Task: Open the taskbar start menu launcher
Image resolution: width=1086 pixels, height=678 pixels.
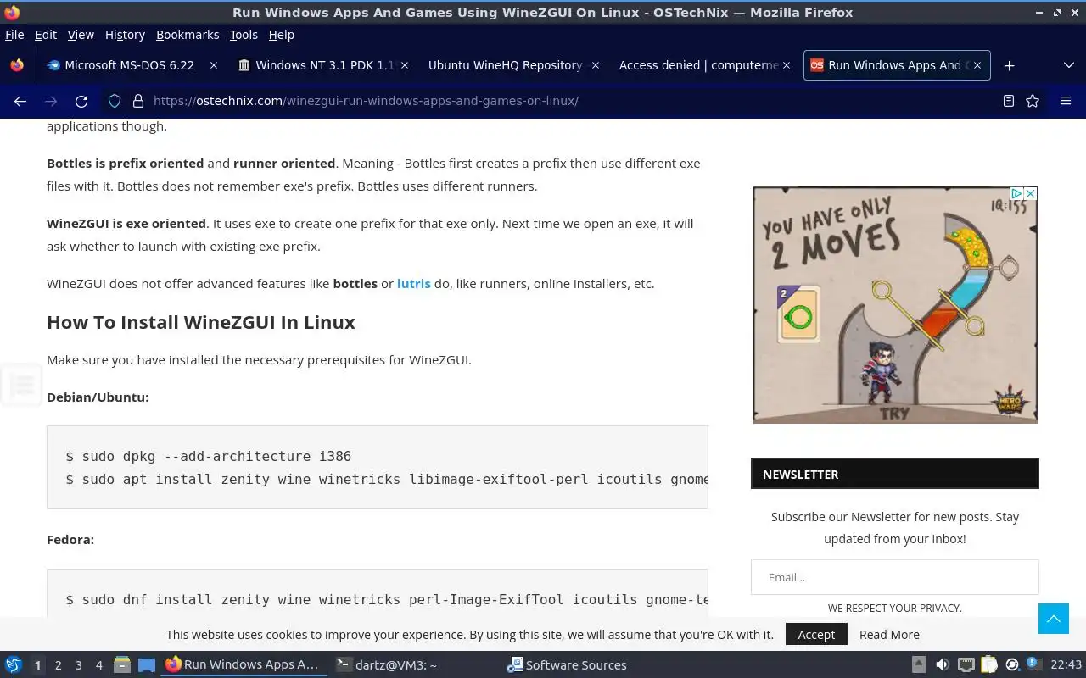Action: tap(14, 664)
